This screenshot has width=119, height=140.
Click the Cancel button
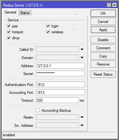(103, 22)
